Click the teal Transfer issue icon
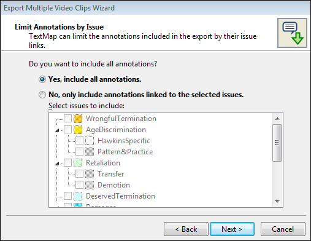Screen dimensions: 311x241 (90, 174)
